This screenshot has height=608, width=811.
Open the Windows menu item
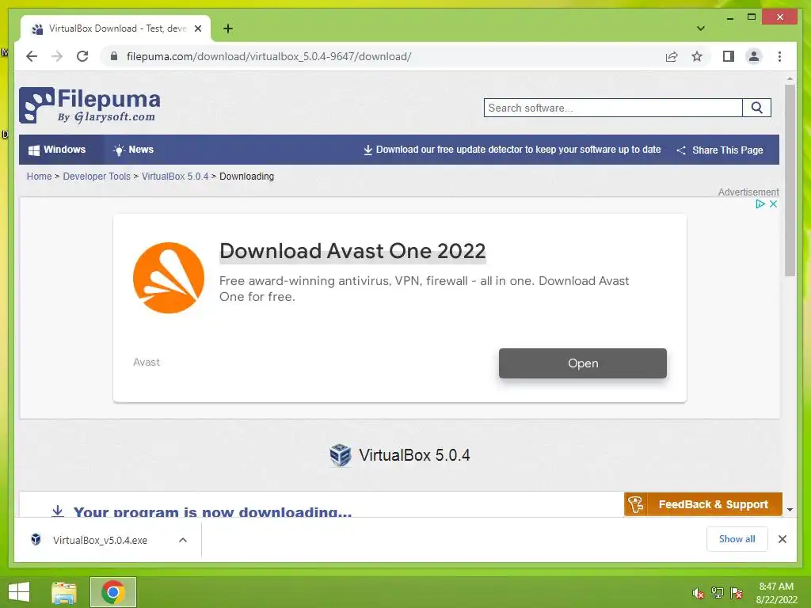[x=57, y=150]
